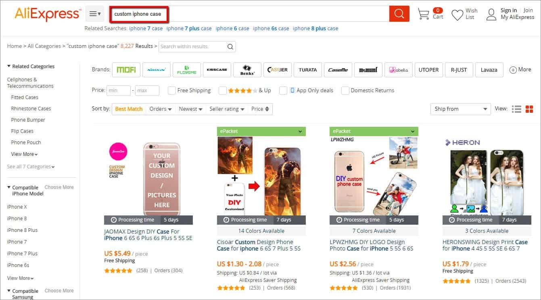
Task: Select Best Match sorting
Action: tap(128, 109)
